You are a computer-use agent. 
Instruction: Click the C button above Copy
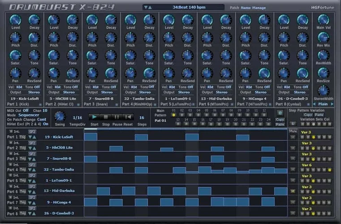pos(280,112)
